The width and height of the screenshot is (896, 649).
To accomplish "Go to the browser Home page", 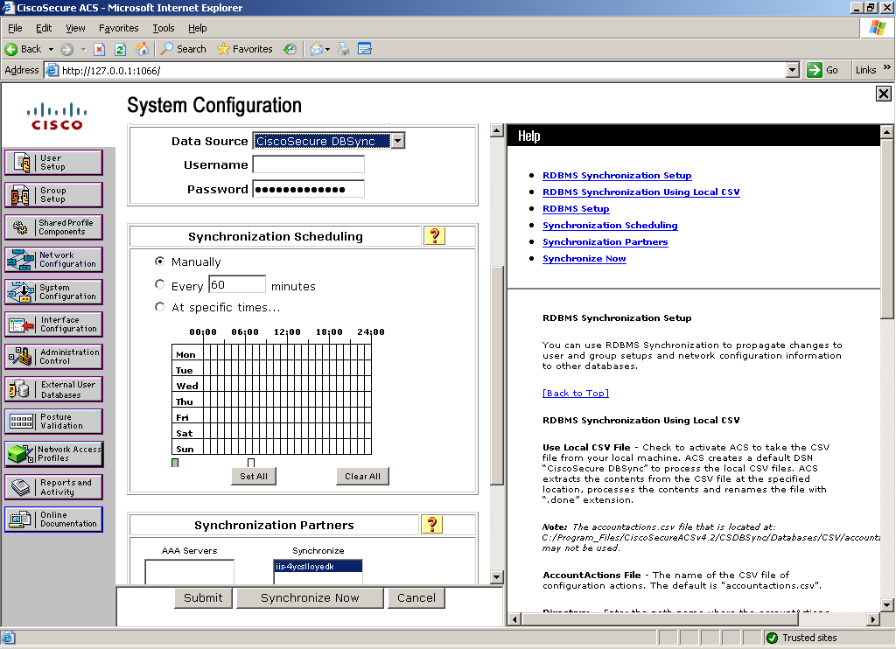I will click(142, 49).
